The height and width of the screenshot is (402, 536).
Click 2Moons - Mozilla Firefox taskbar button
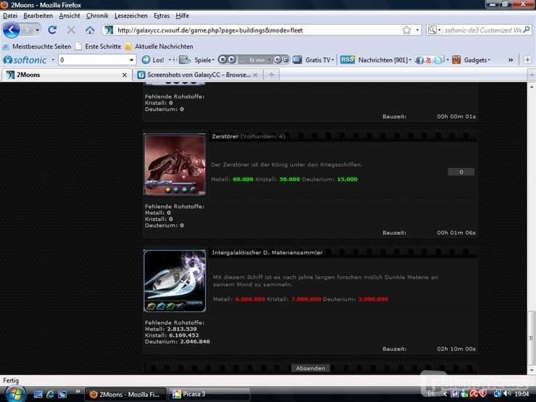pos(125,394)
